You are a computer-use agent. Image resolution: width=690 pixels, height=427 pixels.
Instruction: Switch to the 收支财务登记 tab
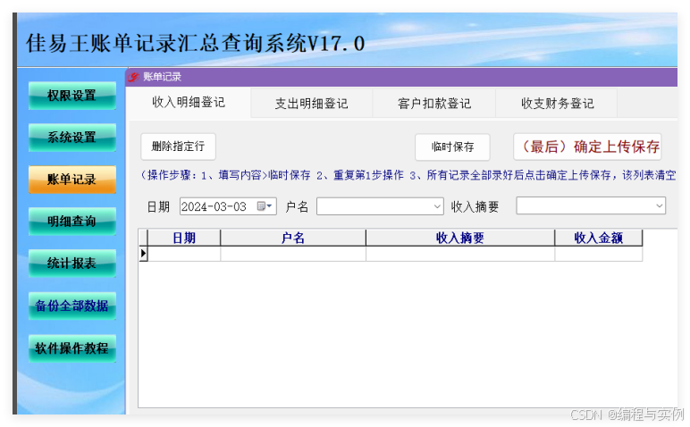click(557, 104)
